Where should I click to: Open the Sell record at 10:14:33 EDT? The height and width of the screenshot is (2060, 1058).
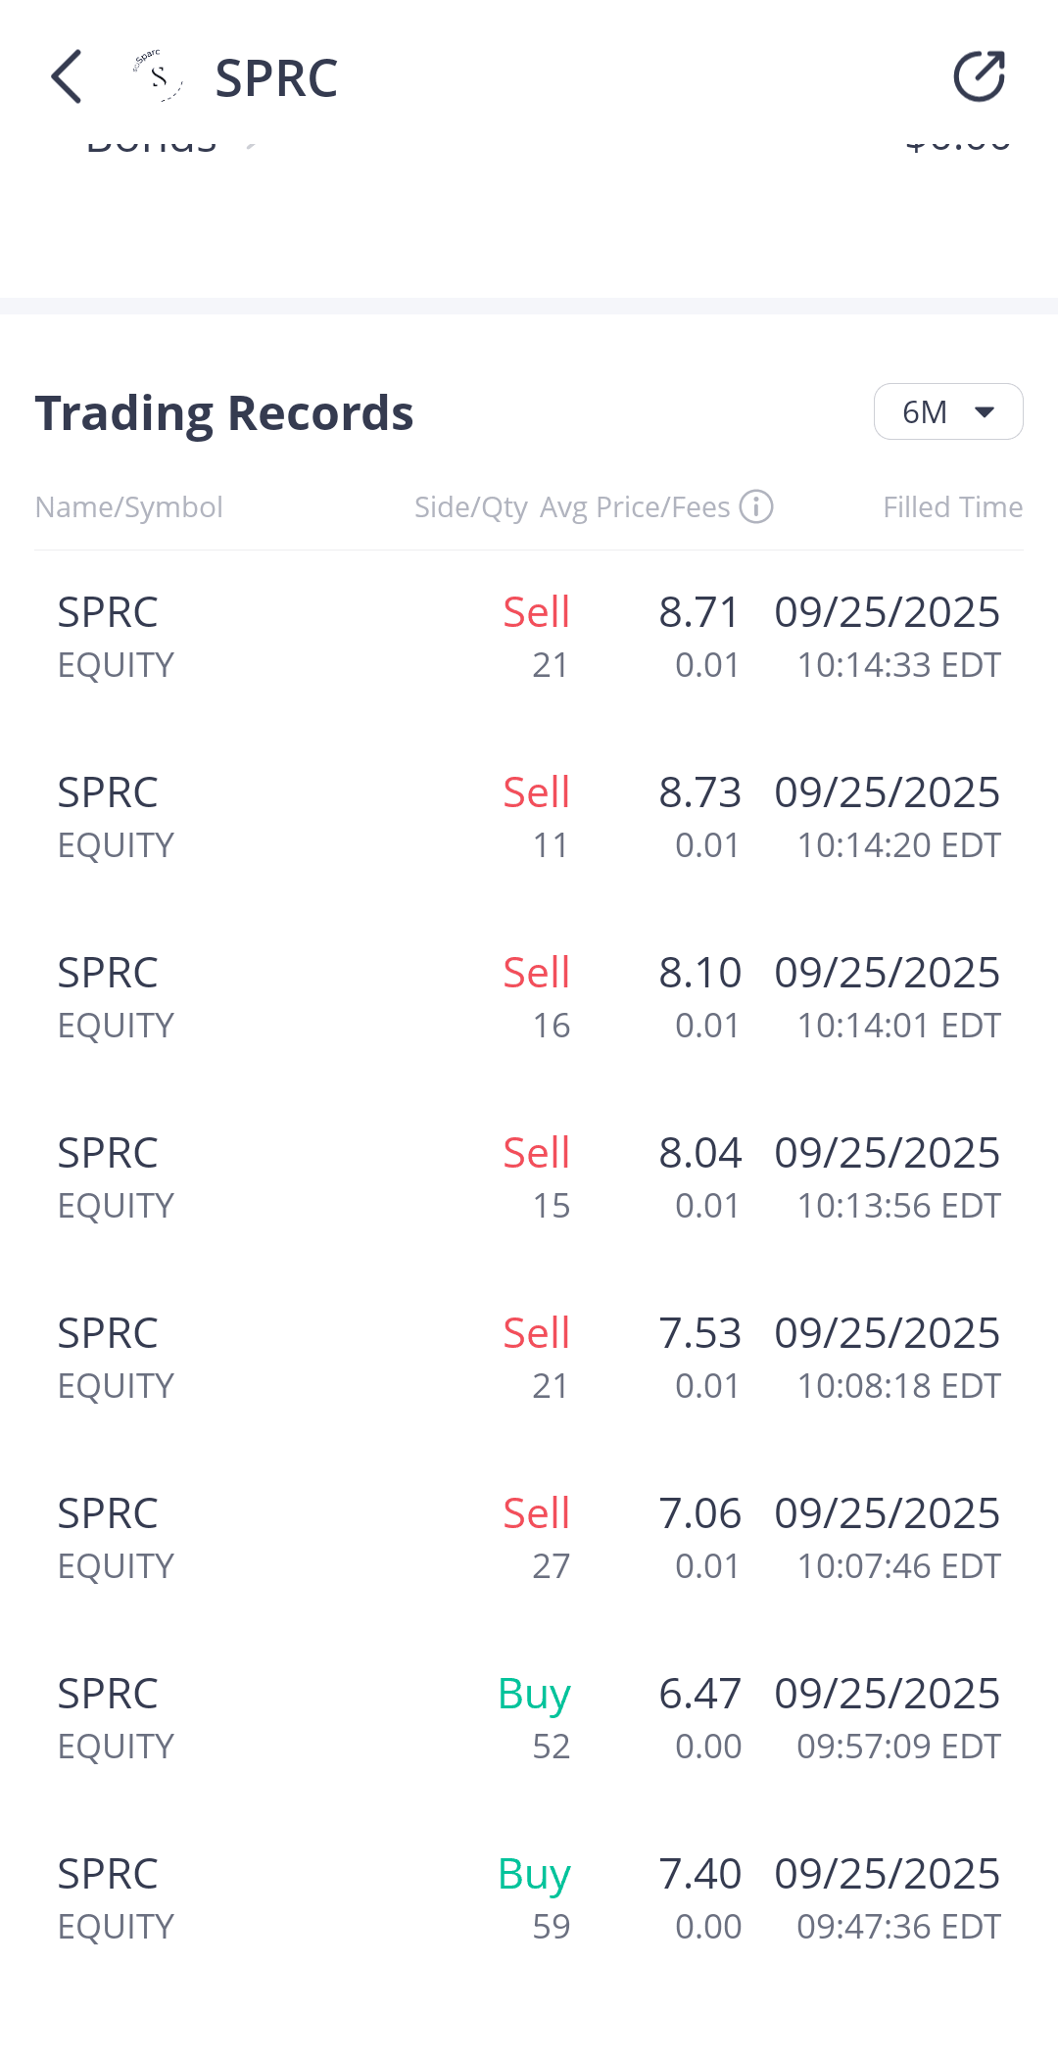(529, 637)
